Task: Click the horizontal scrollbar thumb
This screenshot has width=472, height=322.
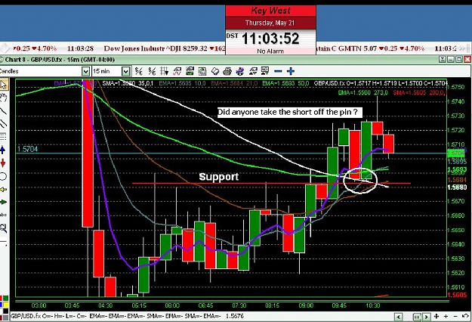Action: pyautogui.click(x=417, y=317)
